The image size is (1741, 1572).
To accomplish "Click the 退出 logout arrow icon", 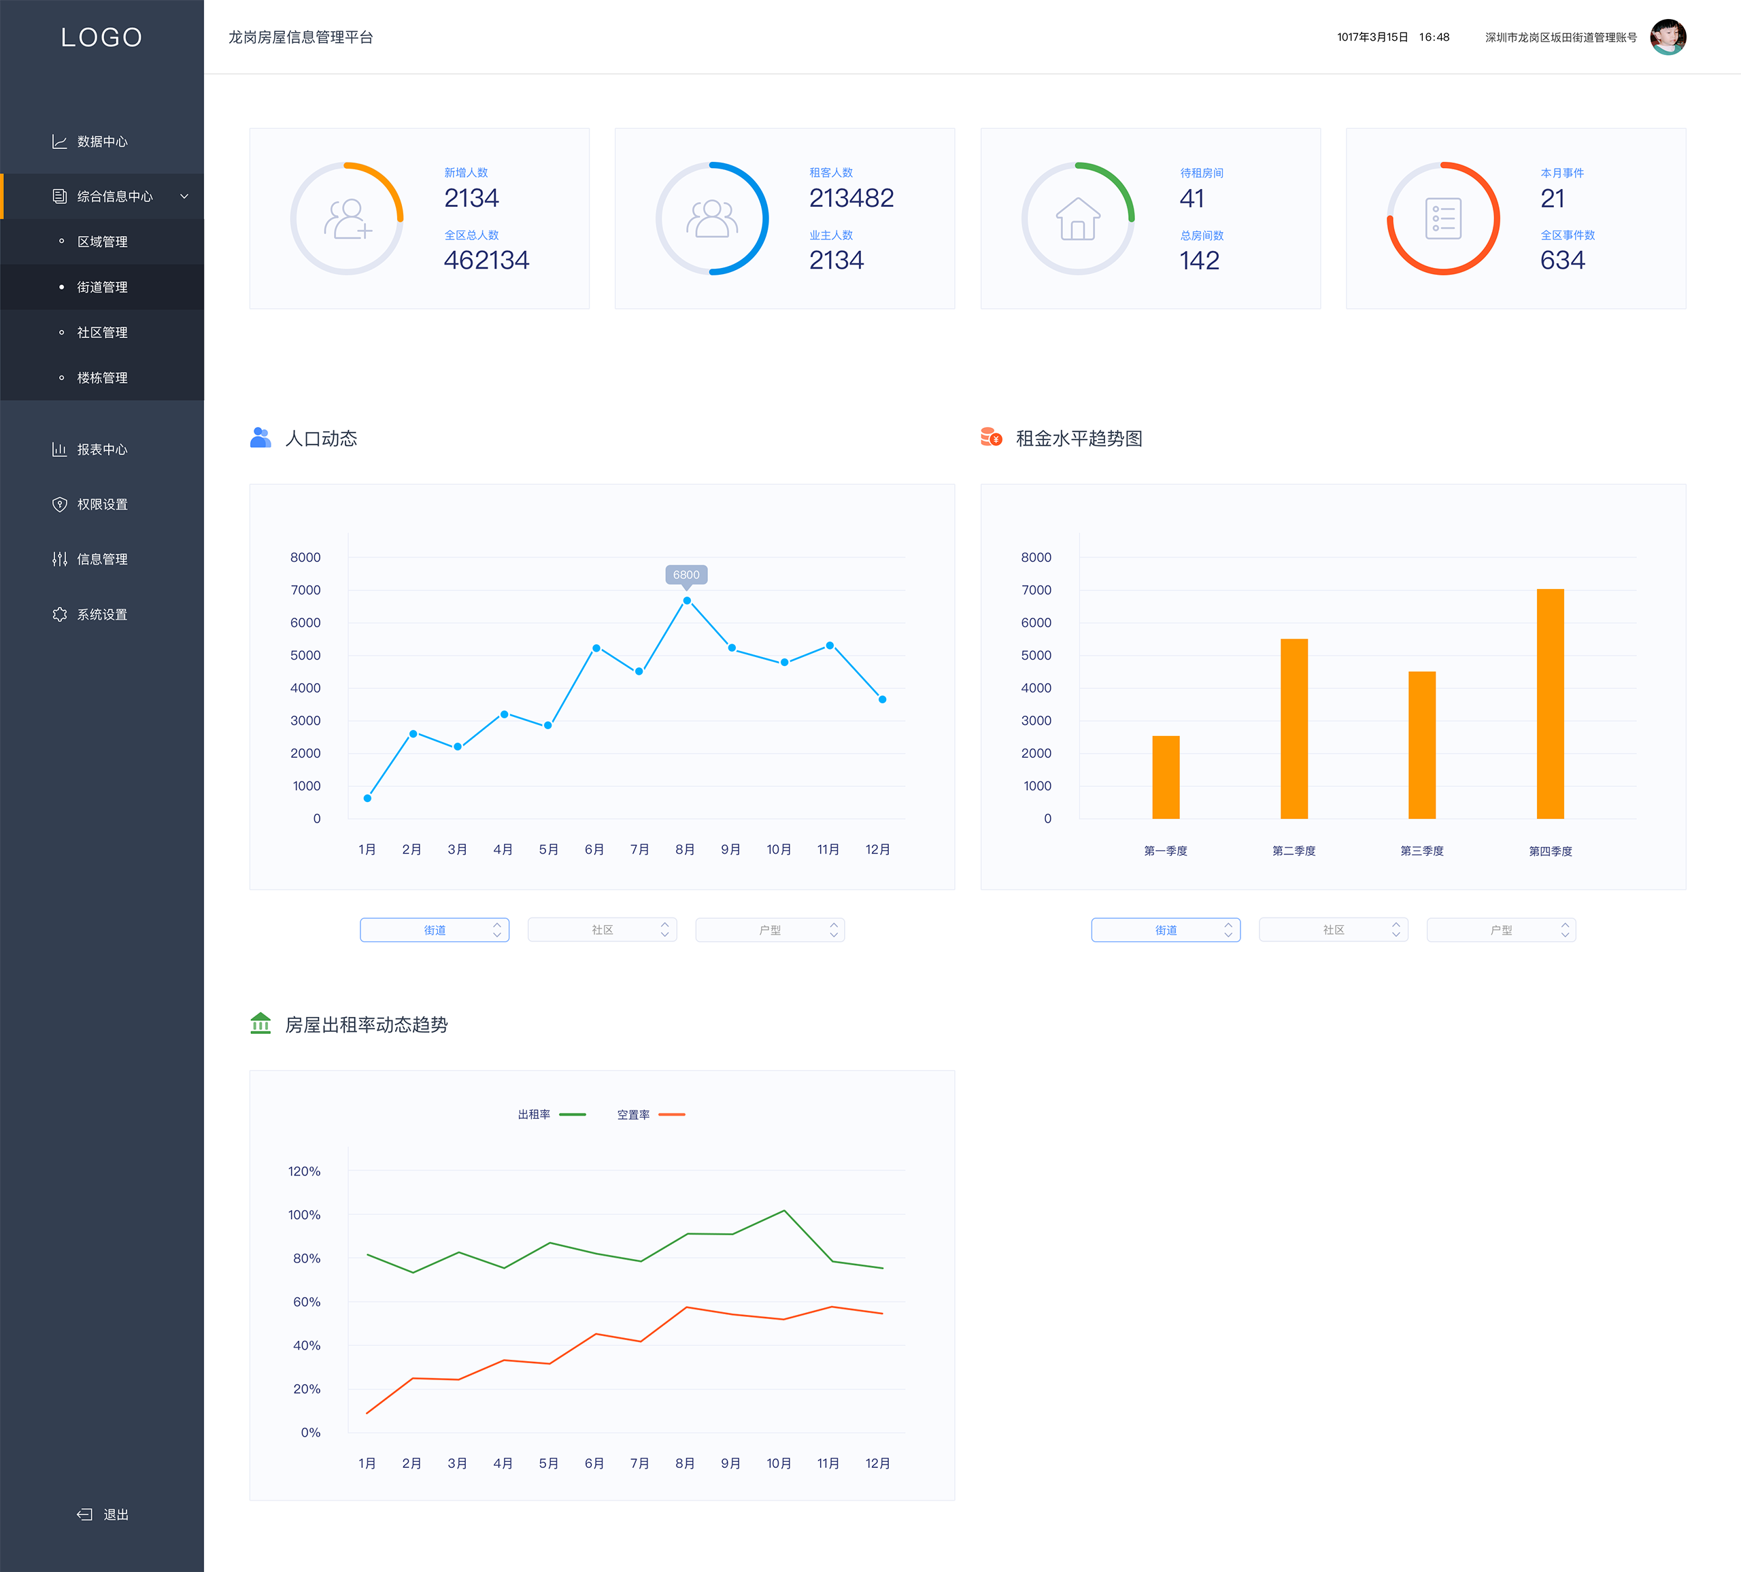I will pos(84,1514).
